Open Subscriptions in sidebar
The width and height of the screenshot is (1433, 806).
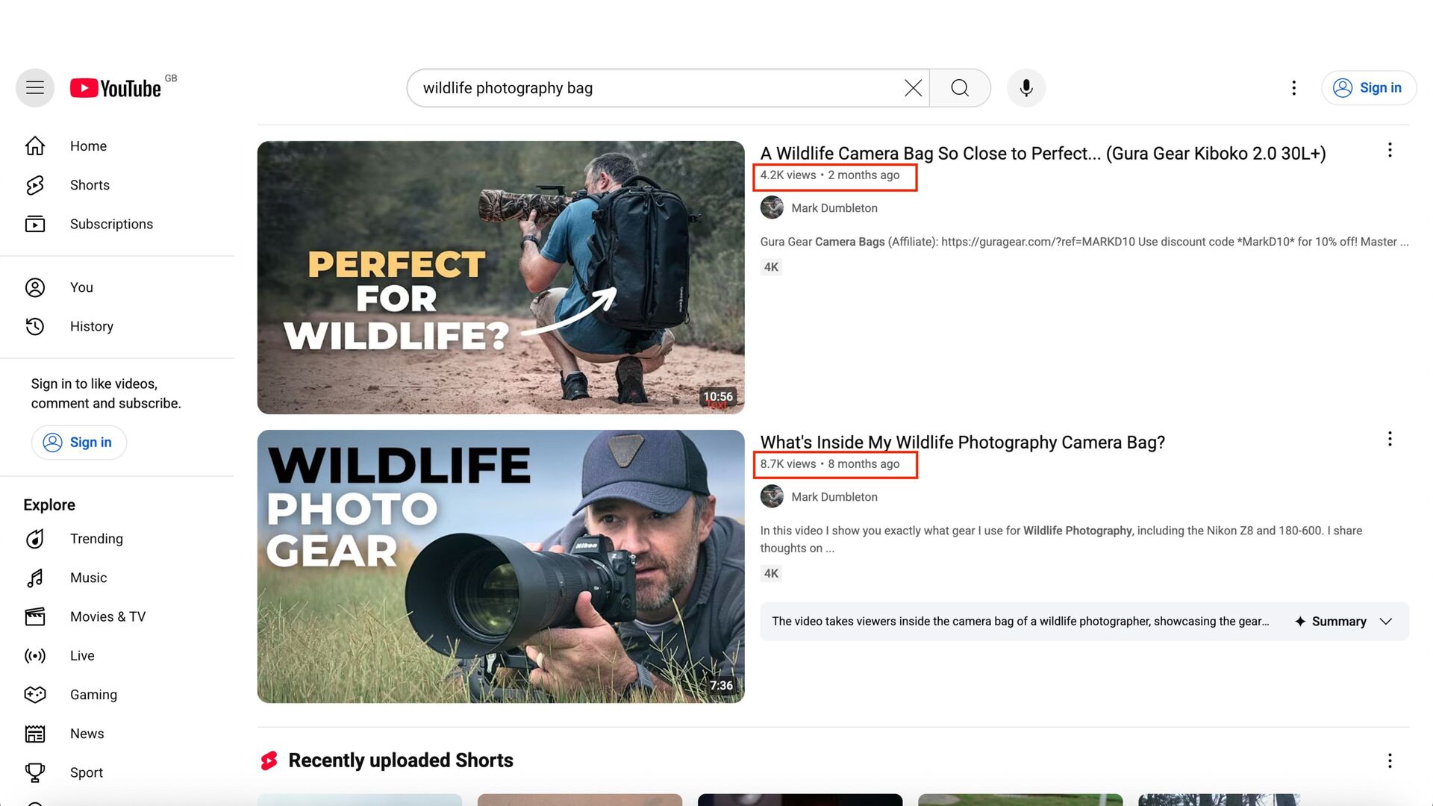coord(111,224)
